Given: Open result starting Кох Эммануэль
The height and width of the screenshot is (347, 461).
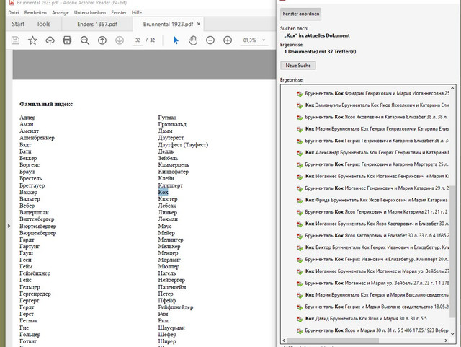Looking at the screenshot, I should coord(377,105).
